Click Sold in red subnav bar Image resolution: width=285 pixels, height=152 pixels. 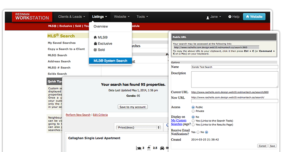[x=78, y=26]
